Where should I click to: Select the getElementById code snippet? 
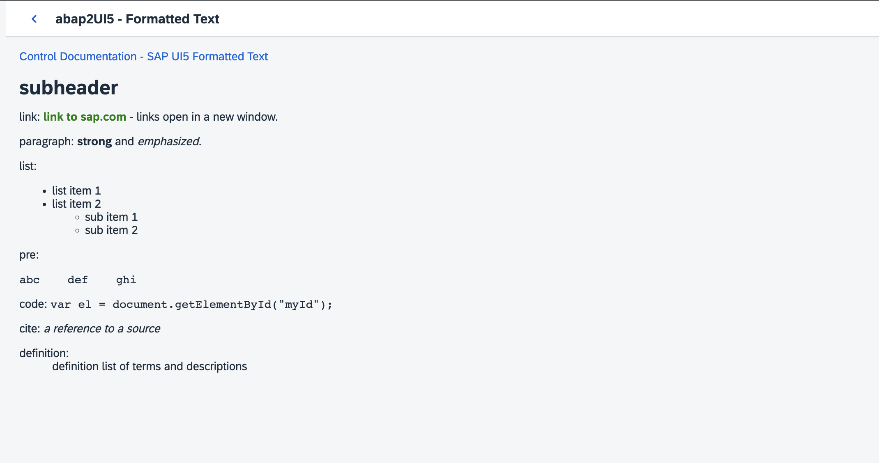[x=191, y=304]
